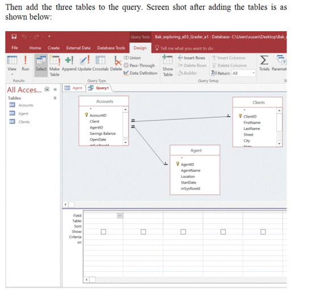
Task: Open the View button in Results group
Action: tap(12, 66)
